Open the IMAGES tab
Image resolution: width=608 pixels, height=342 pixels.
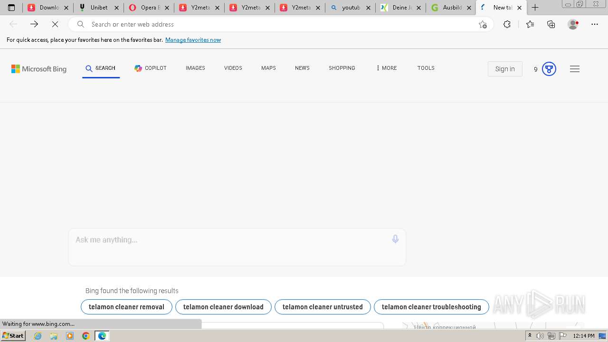[x=195, y=68]
